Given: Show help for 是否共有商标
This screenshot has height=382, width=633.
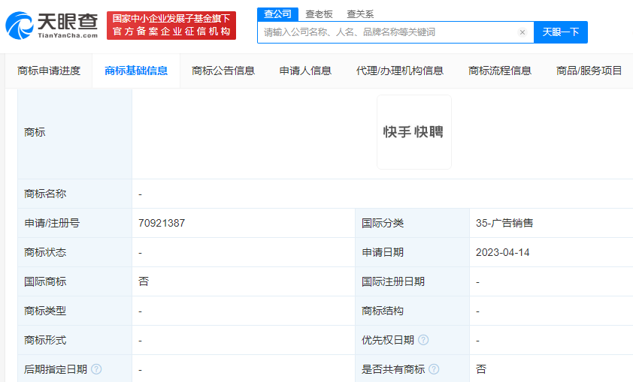Looking at the screenshot, I should click(434, 368).
